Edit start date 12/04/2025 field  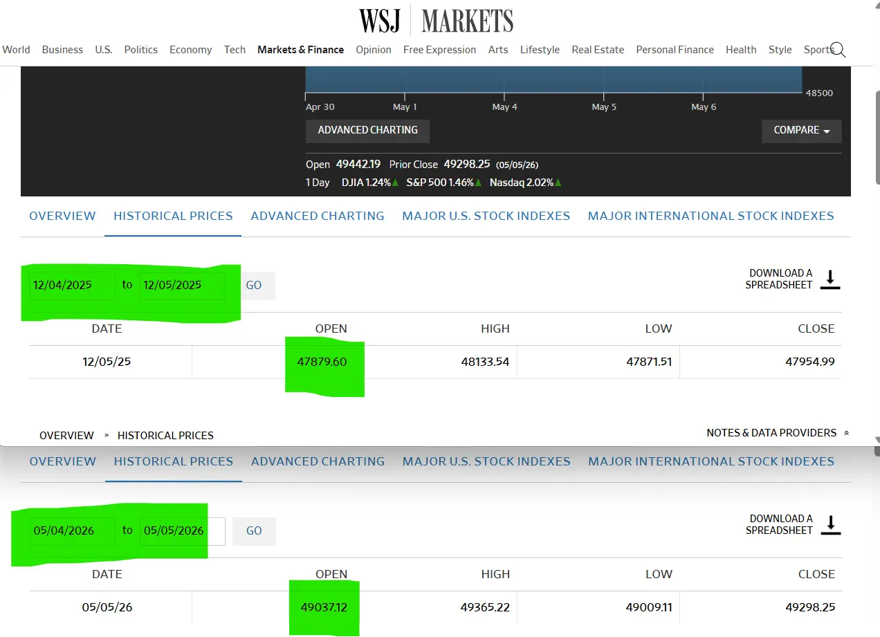click(x=72, y=286)
